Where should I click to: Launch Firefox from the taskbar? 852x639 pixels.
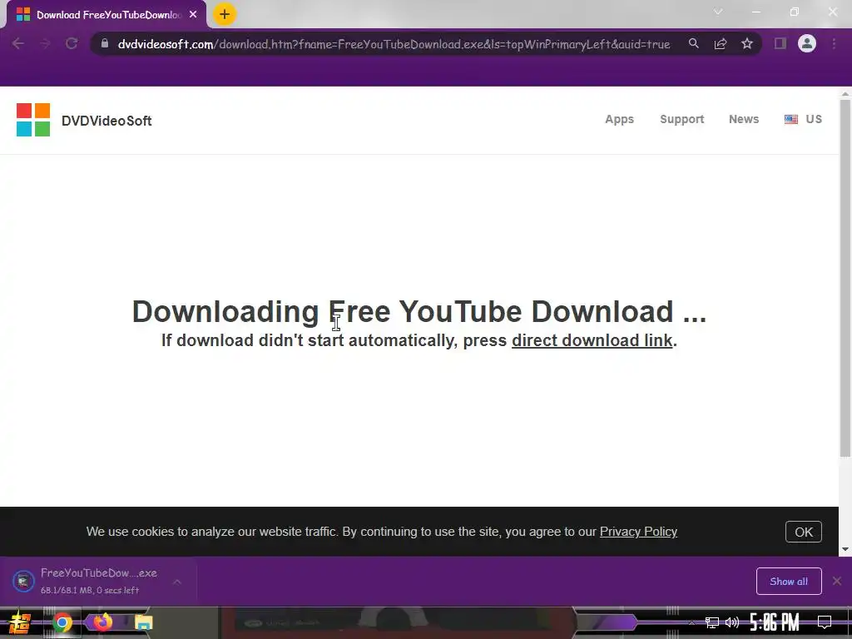pos(102,622)
